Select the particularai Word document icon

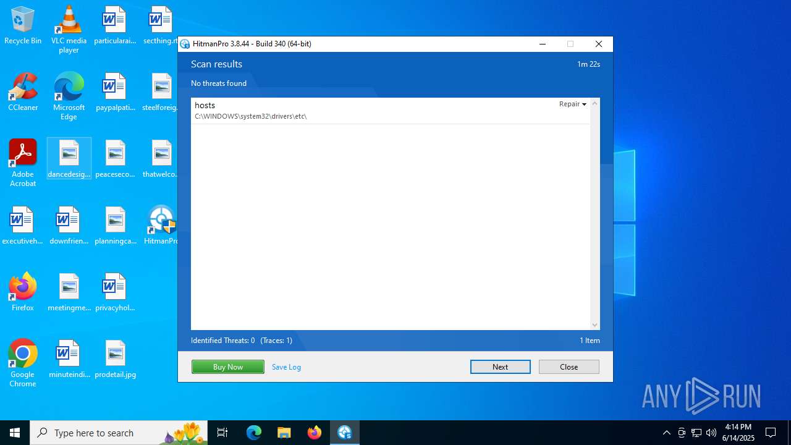115,26
